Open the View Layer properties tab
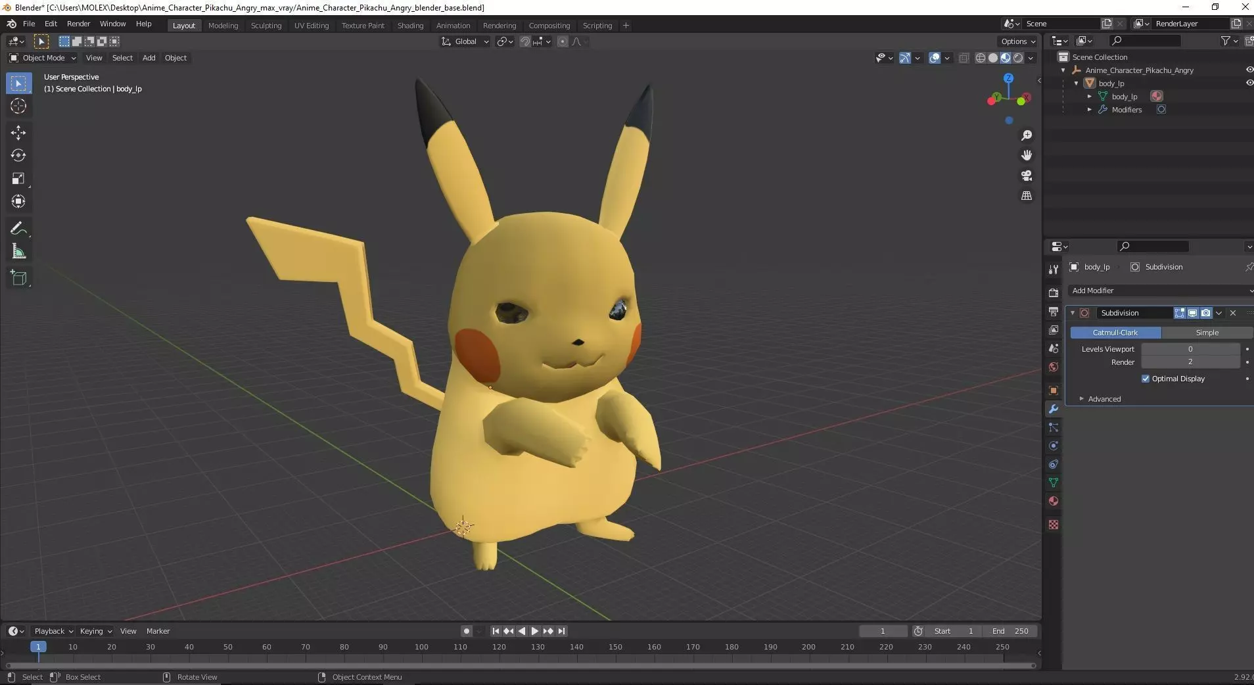 point(1054,329)
